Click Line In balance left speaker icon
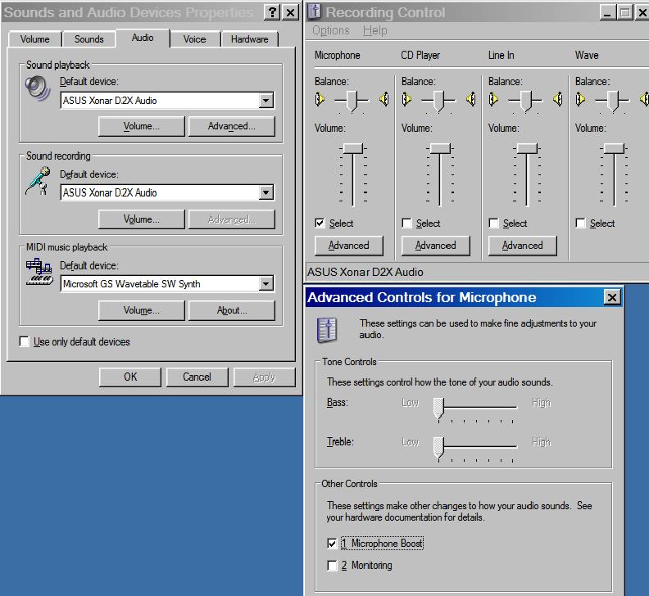The image size is (649, 596). coord(493,99)
